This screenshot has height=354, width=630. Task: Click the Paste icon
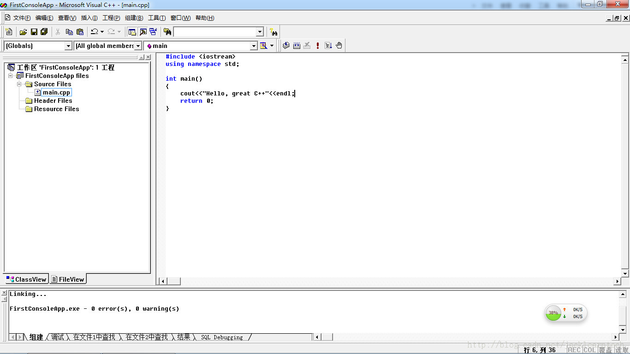79,31
